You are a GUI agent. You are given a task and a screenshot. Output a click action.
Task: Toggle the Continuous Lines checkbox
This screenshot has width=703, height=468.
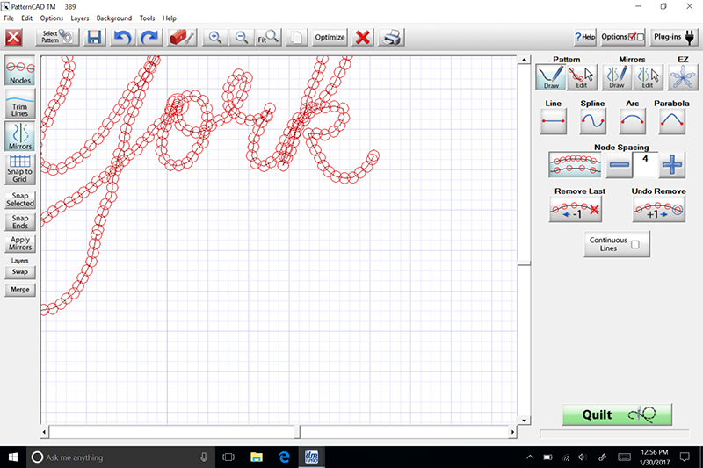coord(635,245)
